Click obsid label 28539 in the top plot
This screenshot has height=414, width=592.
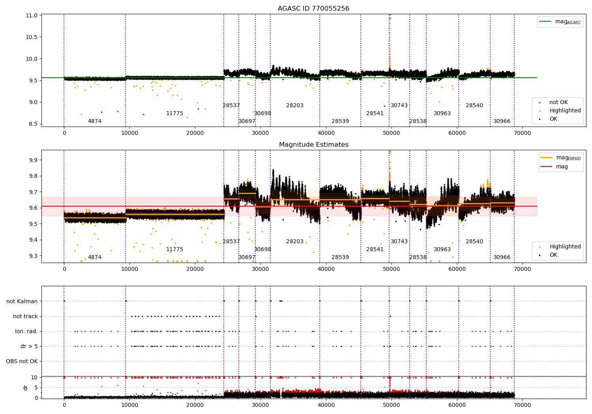click(x=340, y=121)
